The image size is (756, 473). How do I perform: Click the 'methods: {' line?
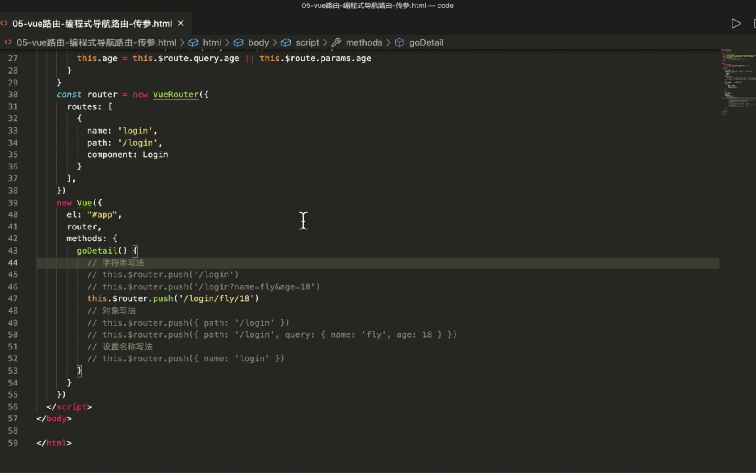click(x=92, y=239)
